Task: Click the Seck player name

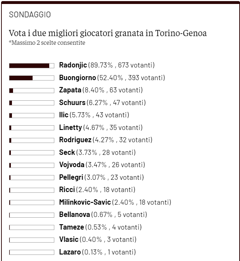Action: (x=67, y=152)
